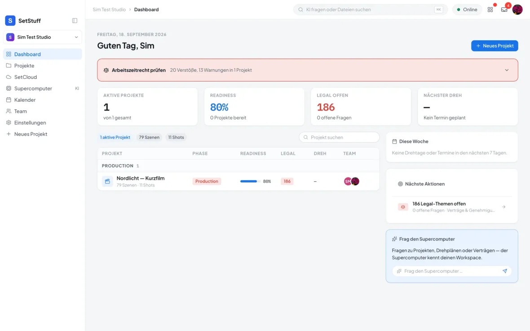Click the calendar icon next to Diese Woche
This screenshot has height=331, width=530.
(394, 141)
